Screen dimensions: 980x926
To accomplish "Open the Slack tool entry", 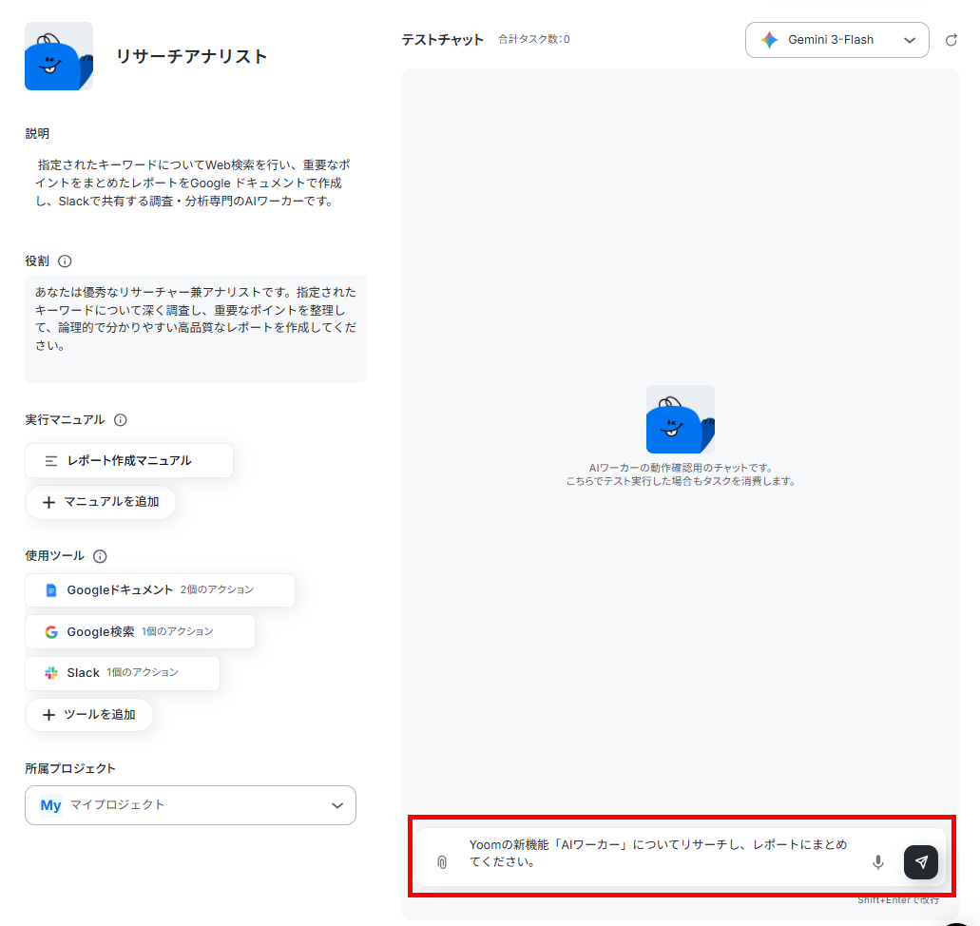I will tap(123, 673).
